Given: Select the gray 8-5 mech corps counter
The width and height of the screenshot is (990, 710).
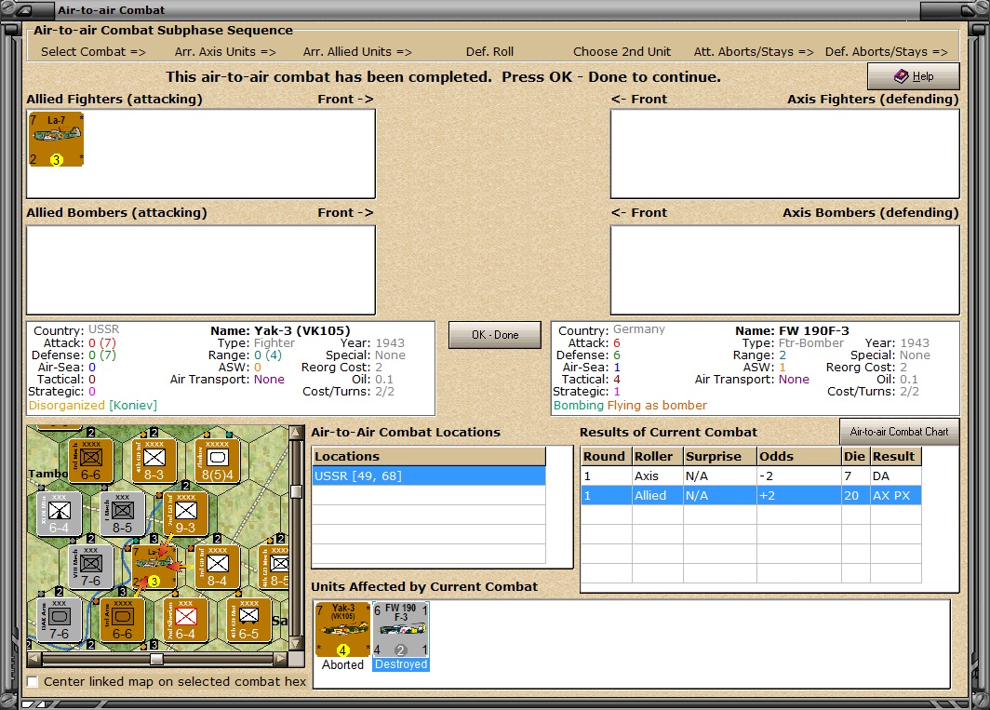Looking at the screenshot, I should pyautogui.click(x=122, y=514).
